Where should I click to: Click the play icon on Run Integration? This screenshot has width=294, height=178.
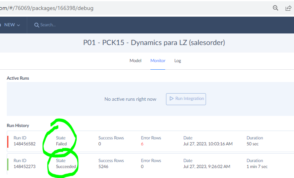coord(172,98)
